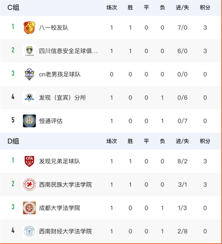The image size is (222, 244).
Task: Click the C组 group header
Action: [13, 7]
